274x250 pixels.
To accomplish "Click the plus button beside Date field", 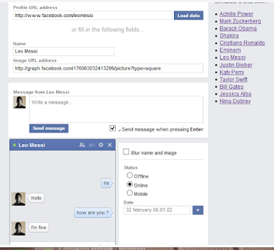I will (x=198, y=210).
